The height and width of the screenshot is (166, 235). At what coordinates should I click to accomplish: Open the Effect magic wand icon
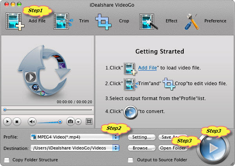click(148, 22)
